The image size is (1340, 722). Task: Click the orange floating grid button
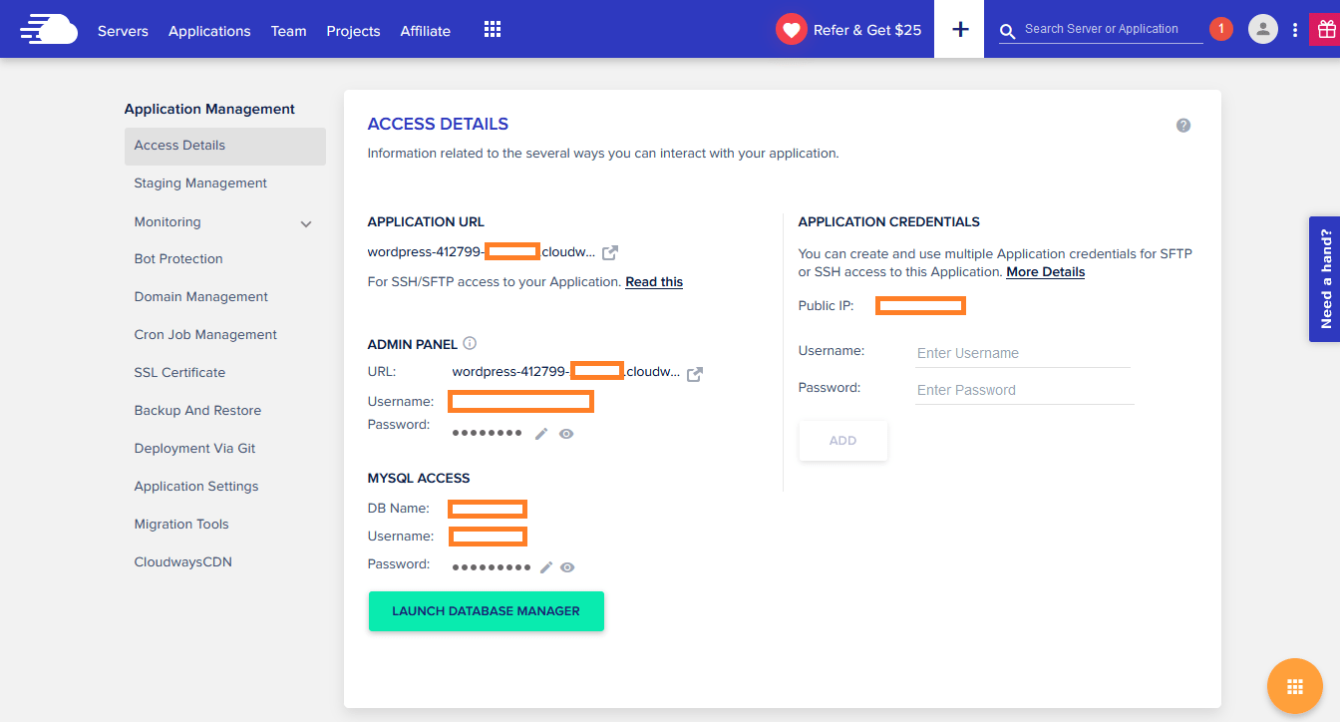(x=1295, y=686)
